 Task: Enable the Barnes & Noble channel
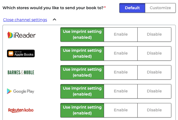click(x=121, y=72)
